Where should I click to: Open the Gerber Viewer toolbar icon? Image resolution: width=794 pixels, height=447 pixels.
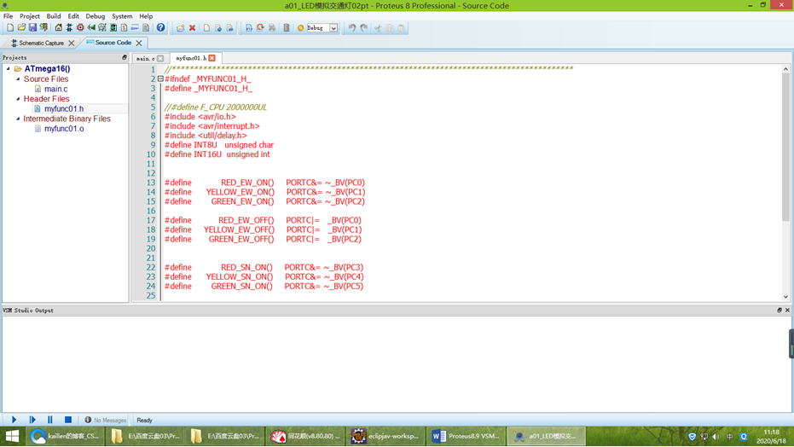102,28
